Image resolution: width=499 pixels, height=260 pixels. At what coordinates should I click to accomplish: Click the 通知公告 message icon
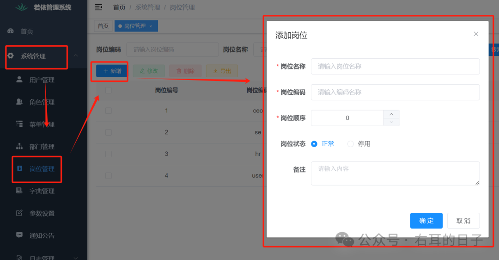tap(19, 235)
